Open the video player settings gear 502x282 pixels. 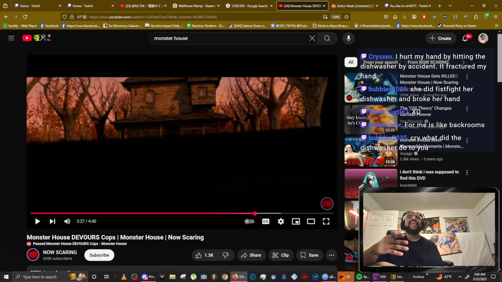pos(281,221)
